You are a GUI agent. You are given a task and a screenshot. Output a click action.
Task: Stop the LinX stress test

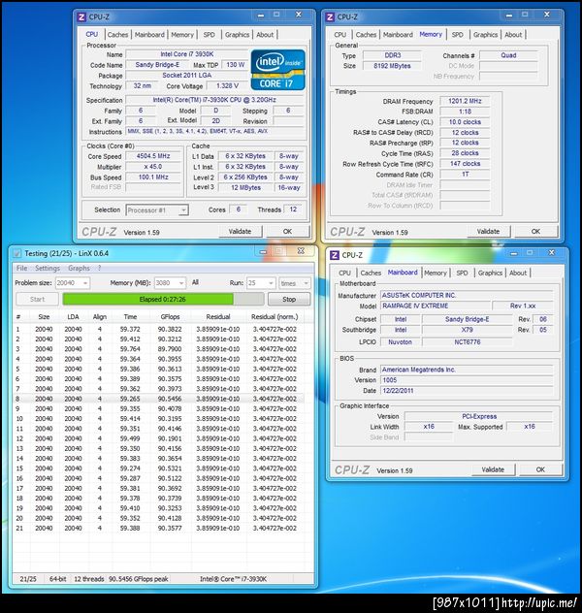coord(289,300)
